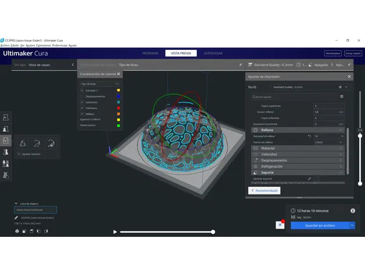
Task: Switch to left side view cube icon
Action: 38,231
